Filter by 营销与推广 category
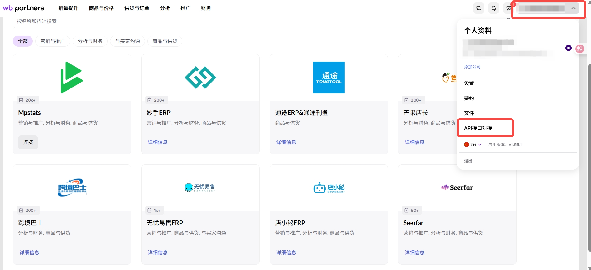 pos(53,41)
